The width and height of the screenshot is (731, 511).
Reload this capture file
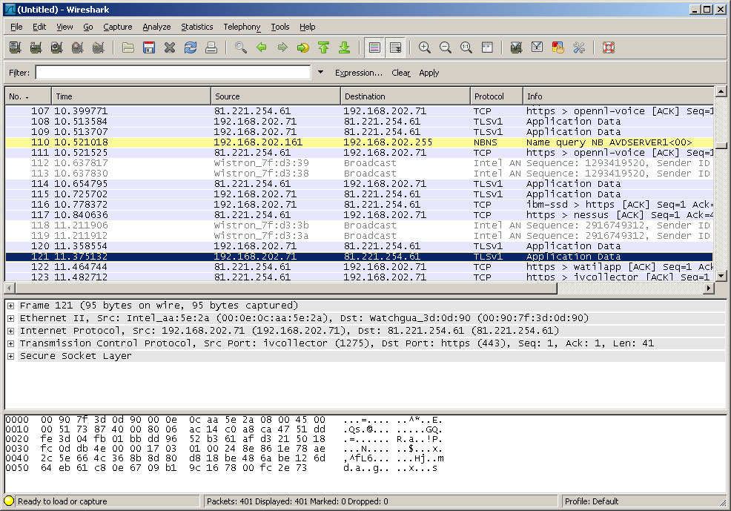(x=191, y=47)
